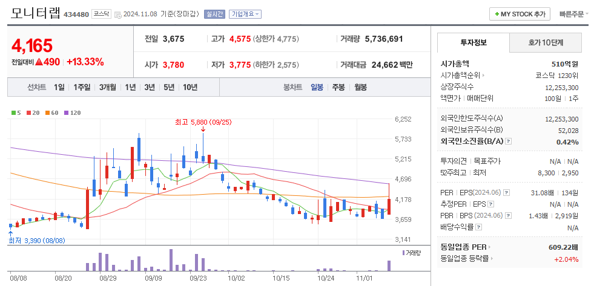Open the 동일업종 등락률 link
594x286 pixels.
coord(467,259)
